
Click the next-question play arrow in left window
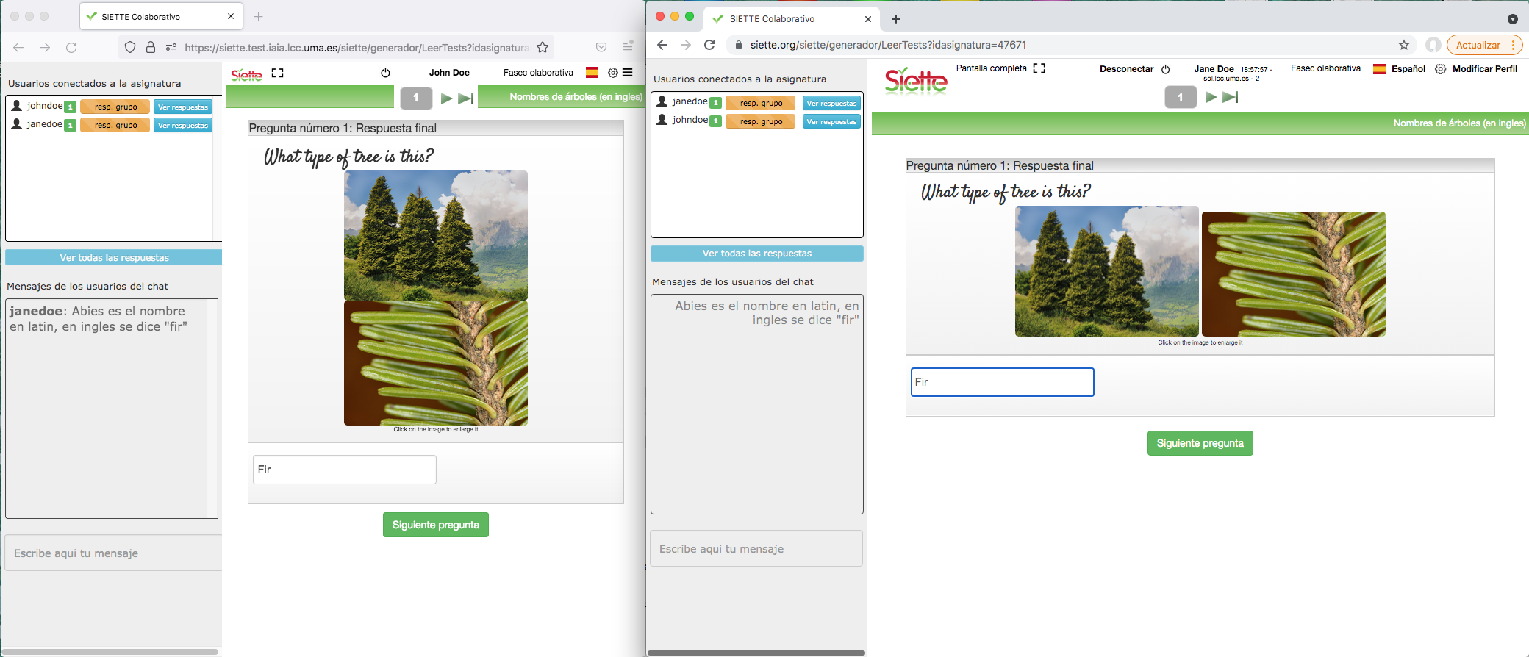pyautogui.click(x=446, y=98)
